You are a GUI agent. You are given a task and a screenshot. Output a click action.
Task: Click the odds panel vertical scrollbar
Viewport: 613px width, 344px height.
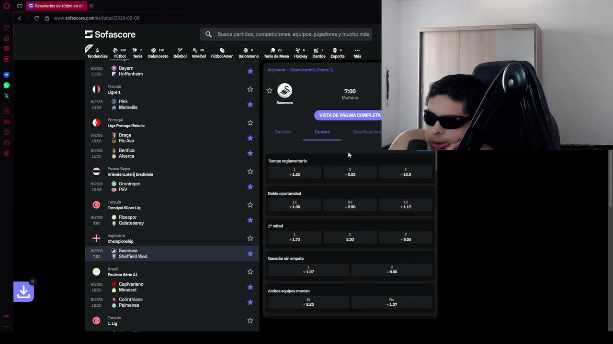(436, 161)
